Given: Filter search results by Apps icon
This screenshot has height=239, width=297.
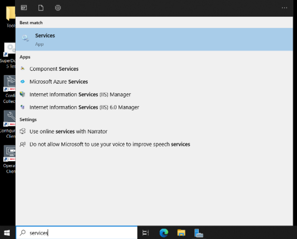Looking at the screenshot, I should pos(24,8).
